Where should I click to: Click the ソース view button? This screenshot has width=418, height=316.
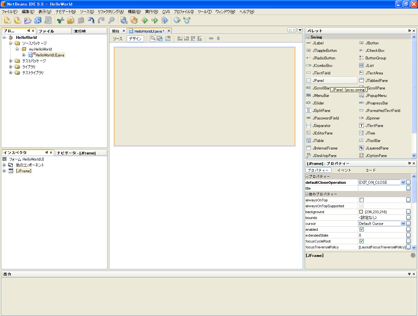point(118,39)
